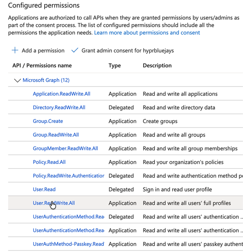Open Policy.ReadWrite.Authentication permission
243x252 pixels.
[68, 176]
